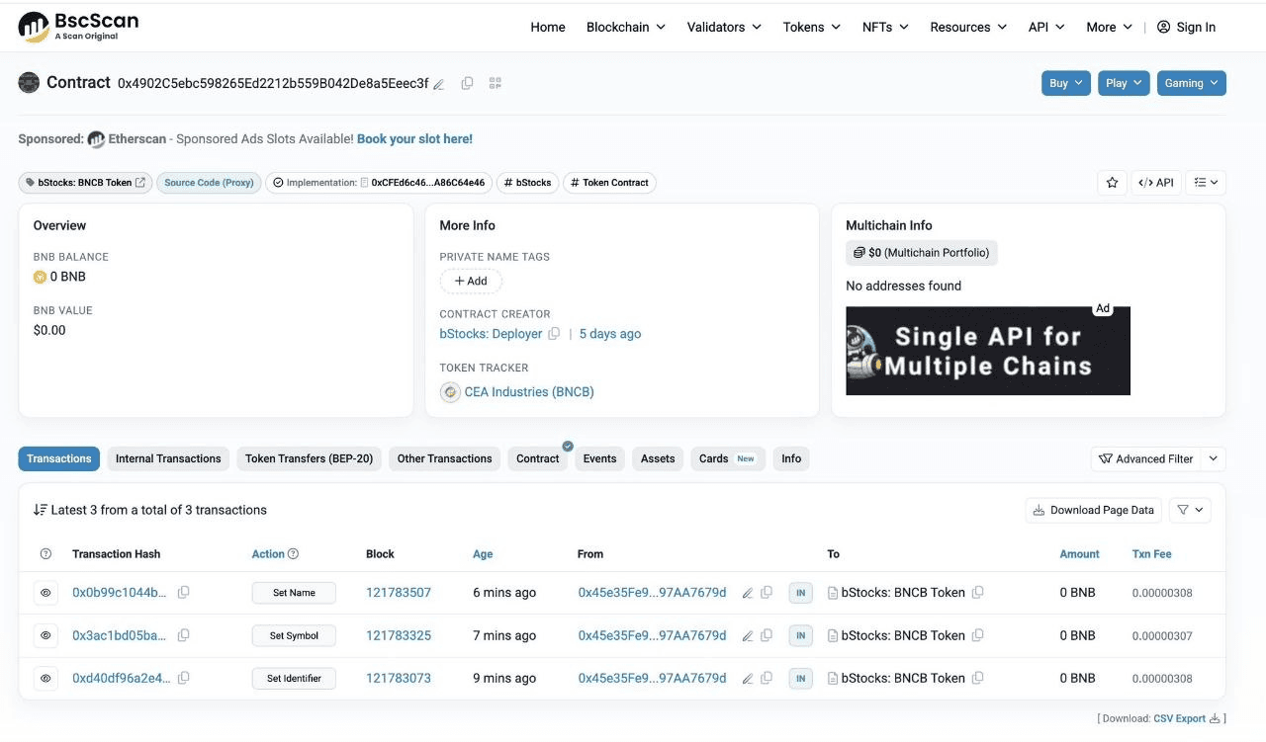Screen dimensions: 1266x742
Task: Click the API button beside the star
Action: click(1156, 183)
